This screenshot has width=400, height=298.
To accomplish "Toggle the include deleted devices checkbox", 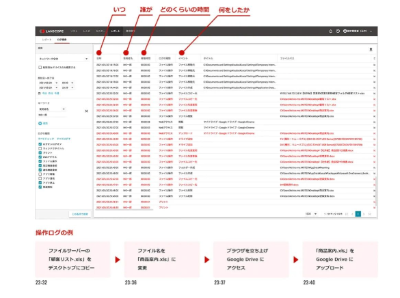I will (40, 68).
